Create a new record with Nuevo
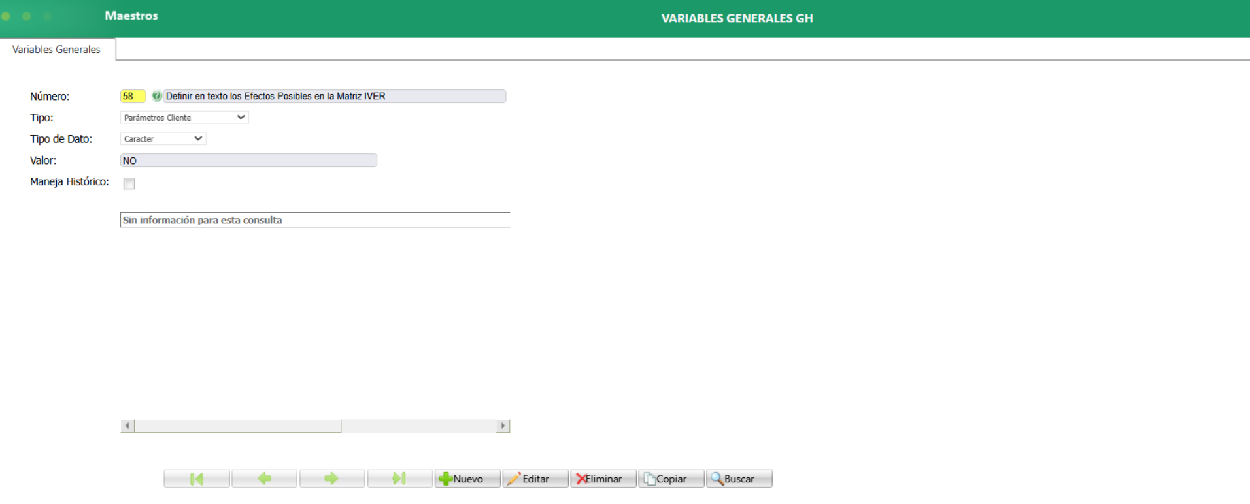This screenshot has width=1250, height=504. (467, 479)
